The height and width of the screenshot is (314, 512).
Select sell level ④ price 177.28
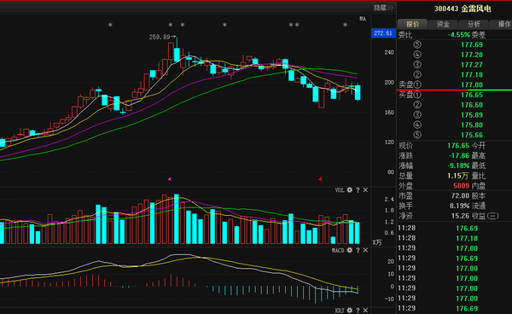click(x=472, y=55)
